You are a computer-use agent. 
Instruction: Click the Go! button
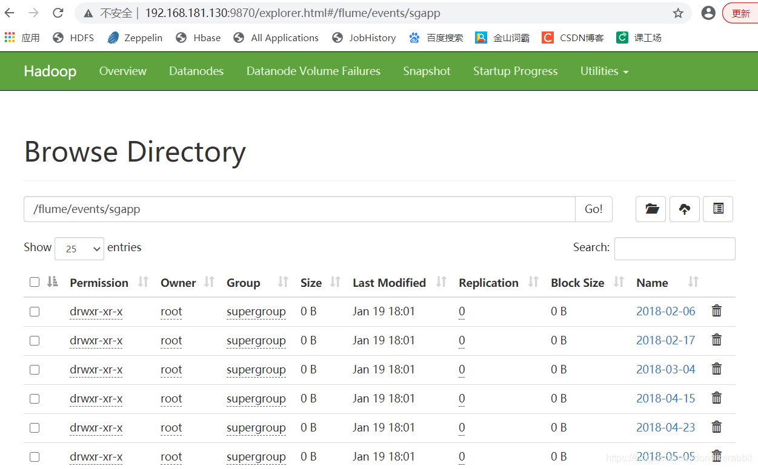pos(594,209)
